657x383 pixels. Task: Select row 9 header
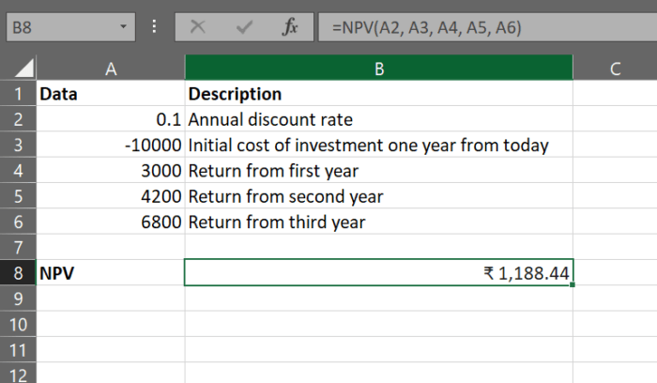18,299
